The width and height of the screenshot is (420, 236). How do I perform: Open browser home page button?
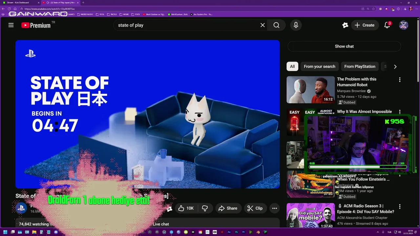[15, 9]
